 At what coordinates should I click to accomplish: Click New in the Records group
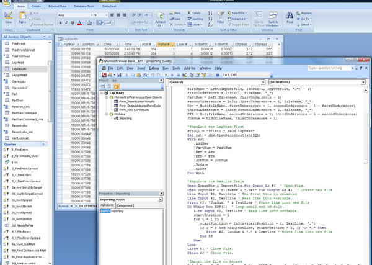point(175,13)
